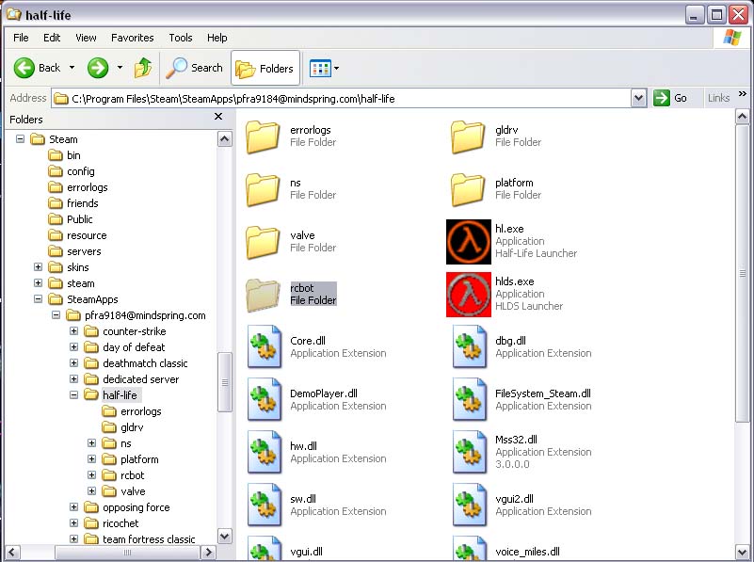Screen dimensions: 754x562
Task: Click the folder tree horizontal scroll-right arrow
Action: (x=208, y=552)
